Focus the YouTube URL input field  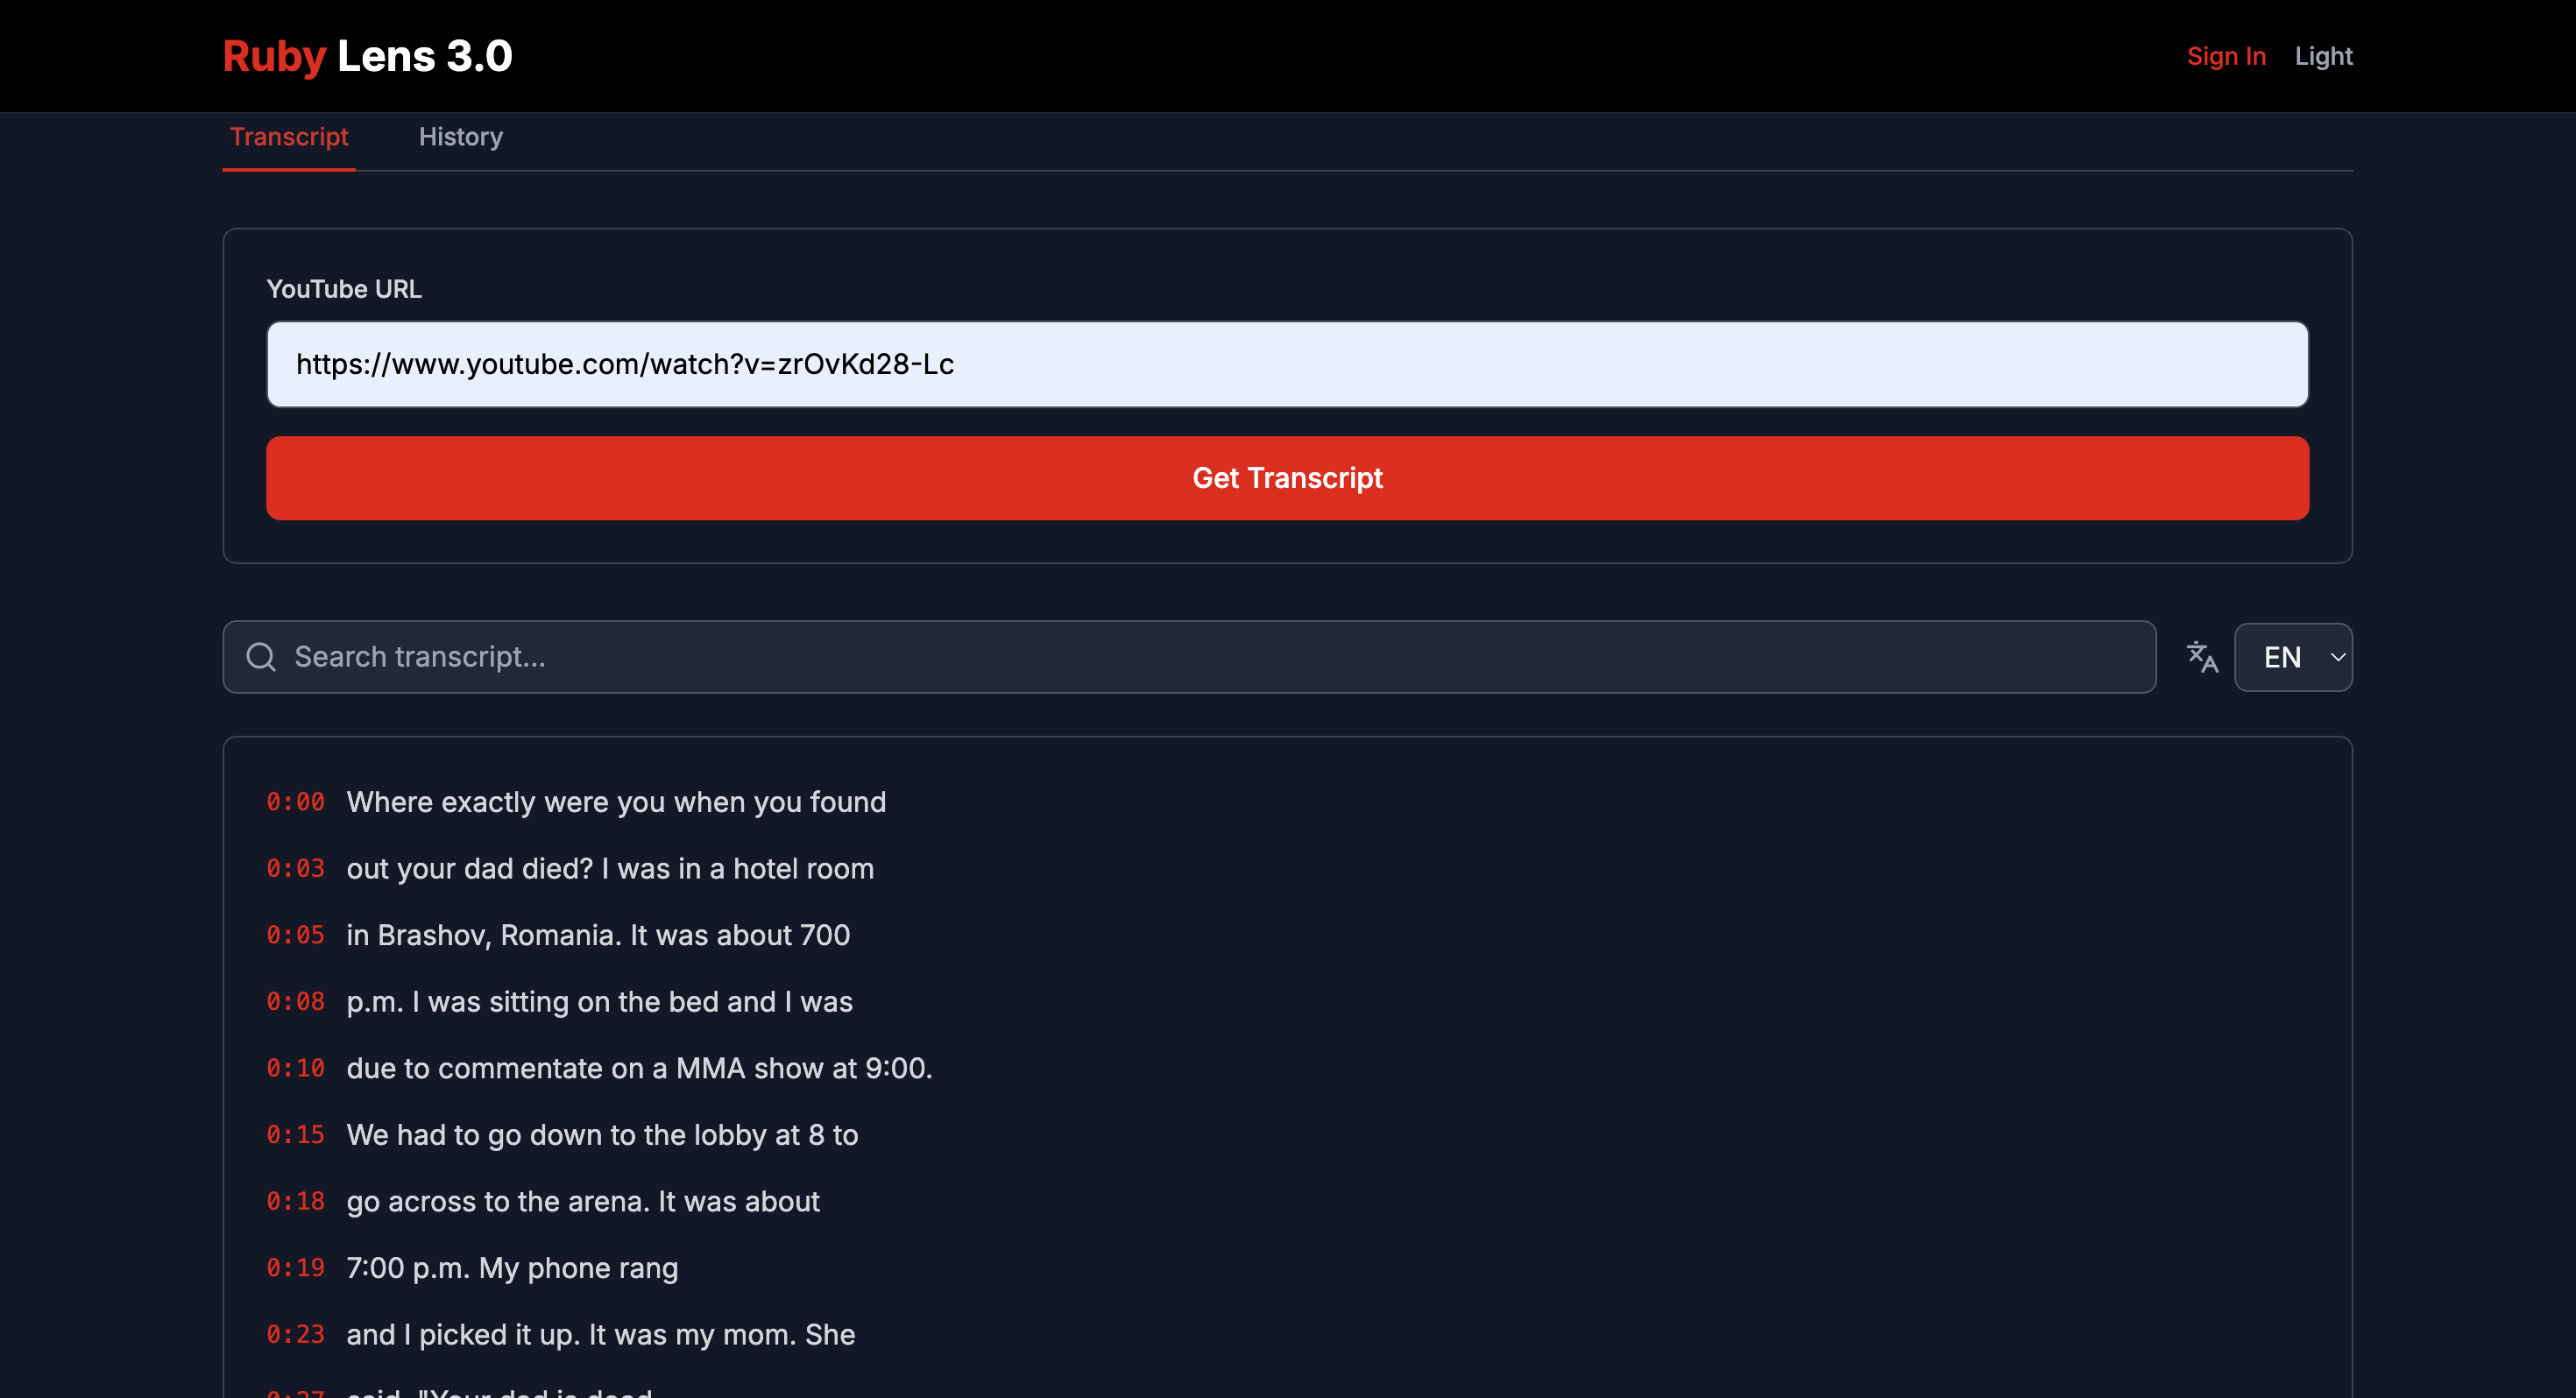coord(1287,364)
